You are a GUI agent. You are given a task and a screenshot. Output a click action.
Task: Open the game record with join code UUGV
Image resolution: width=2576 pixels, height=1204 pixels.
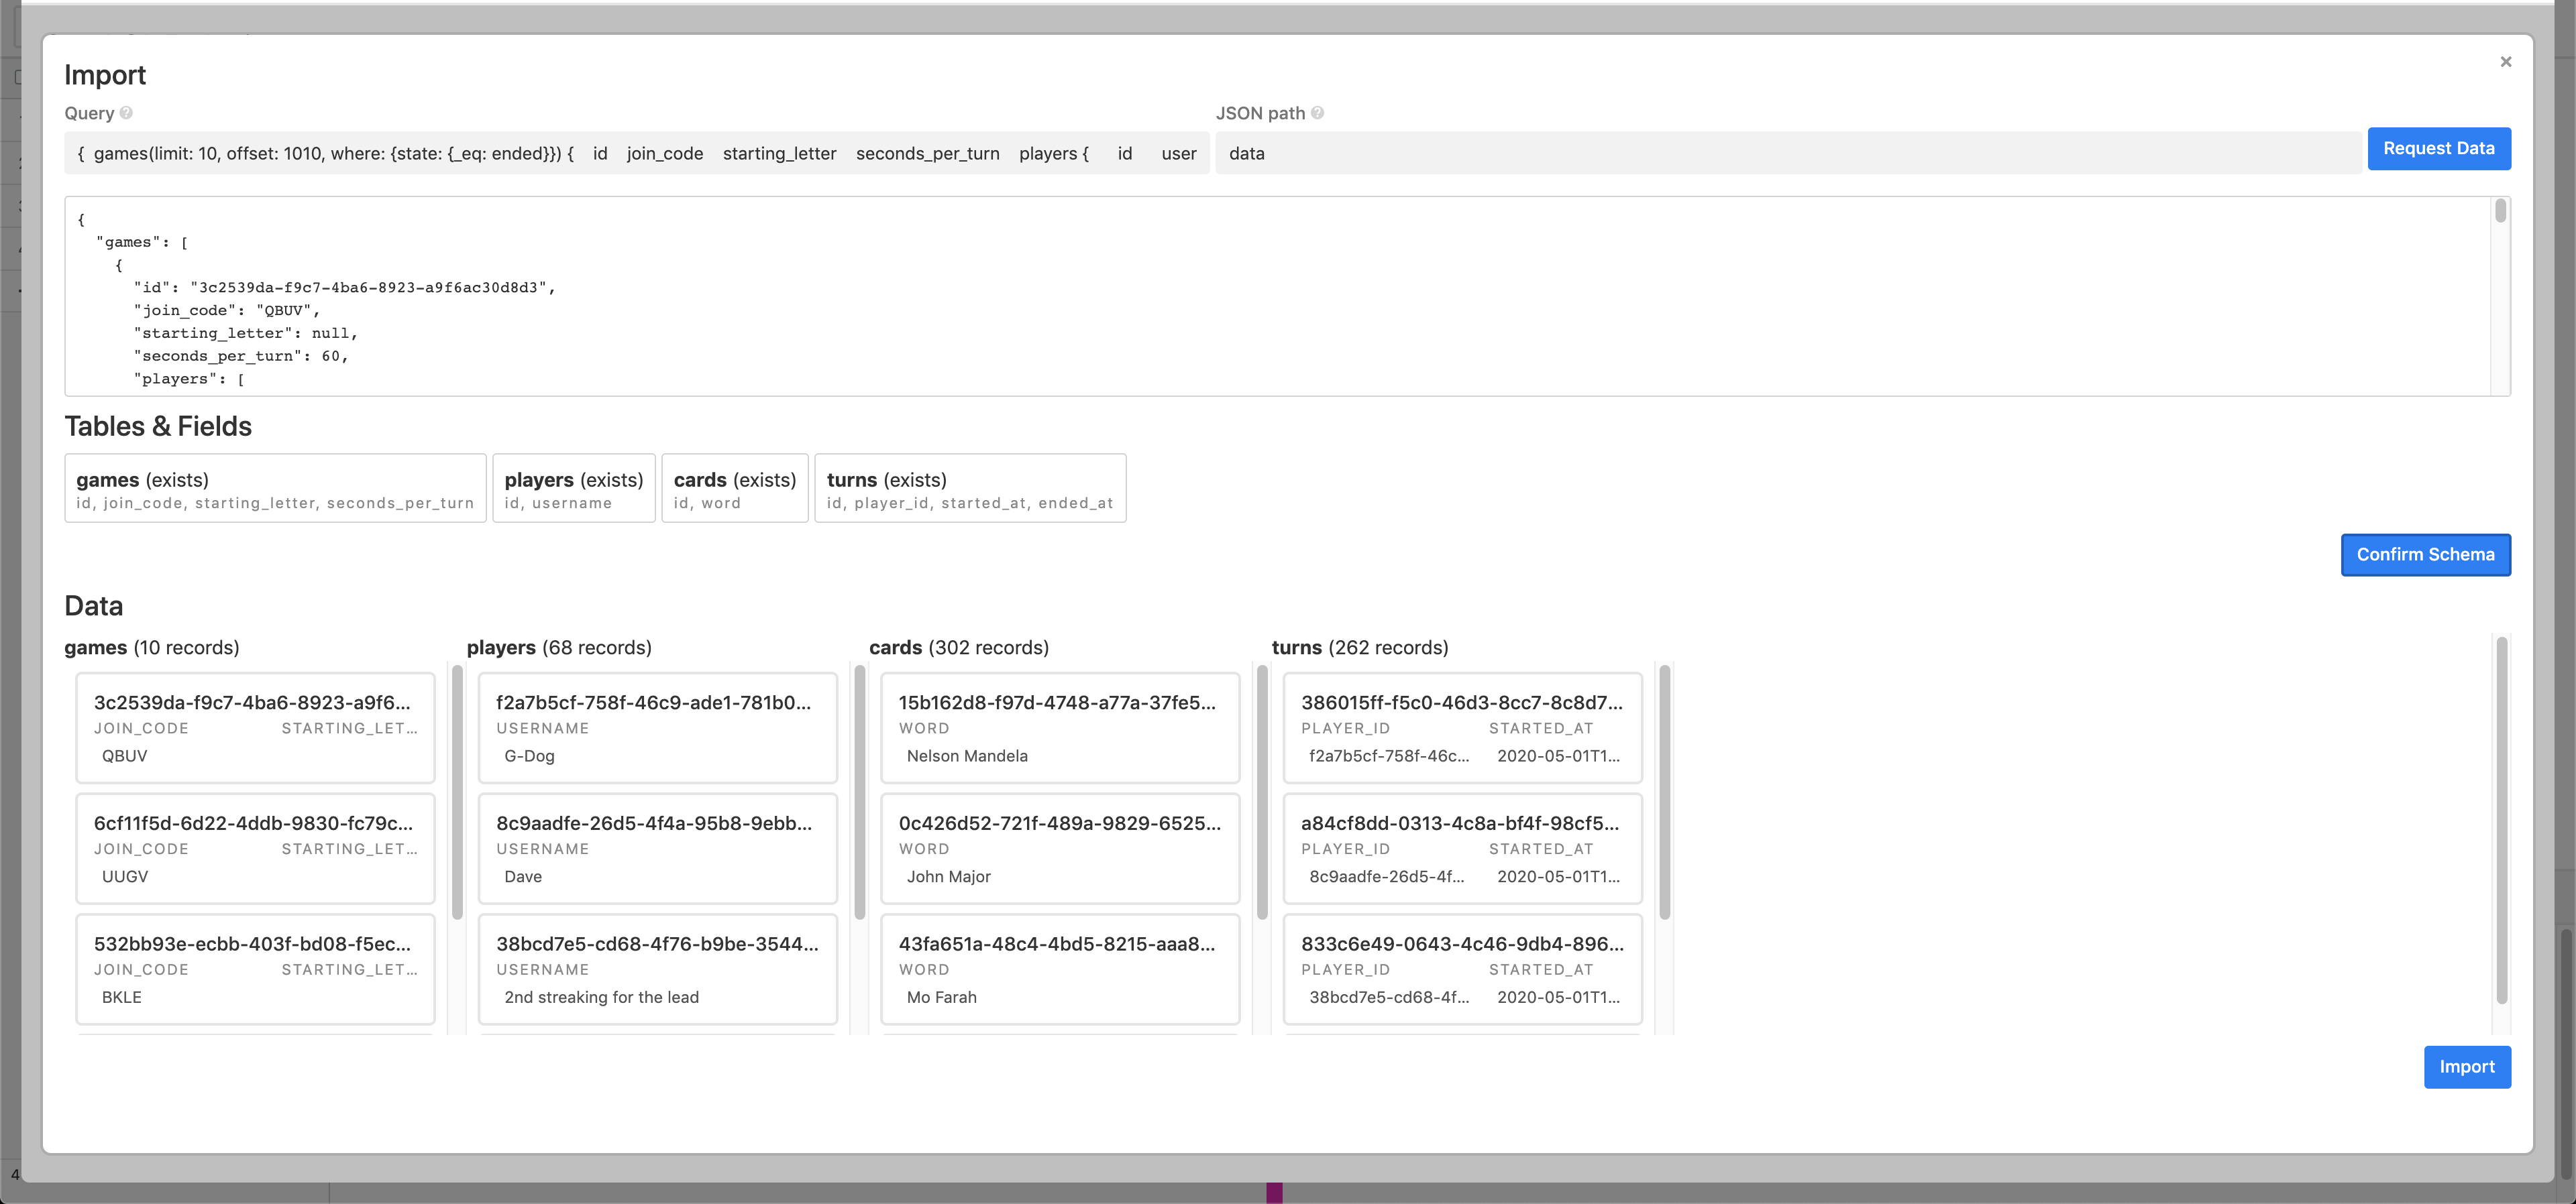[255, 848]
